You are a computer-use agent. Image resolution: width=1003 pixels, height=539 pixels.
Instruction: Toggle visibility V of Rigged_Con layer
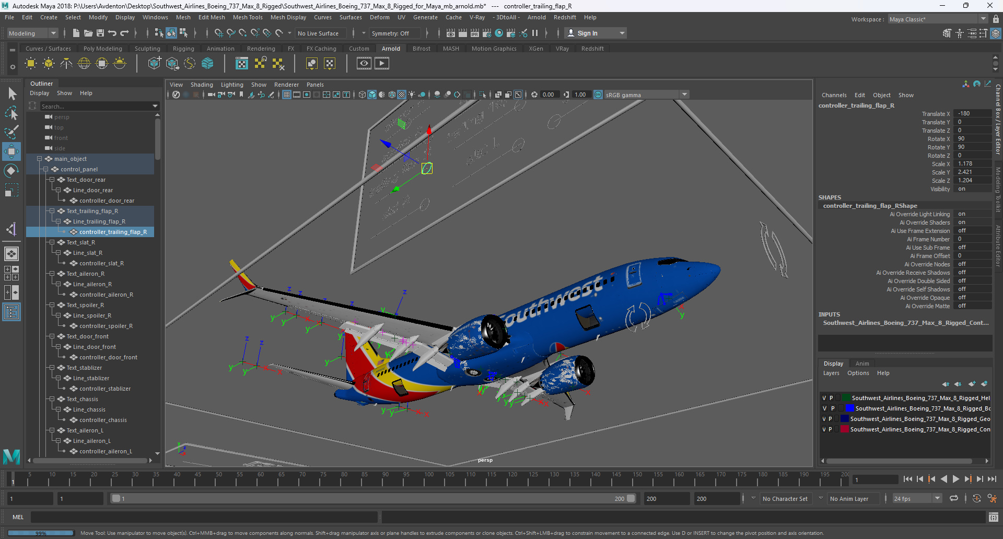(x=824, y=429)
